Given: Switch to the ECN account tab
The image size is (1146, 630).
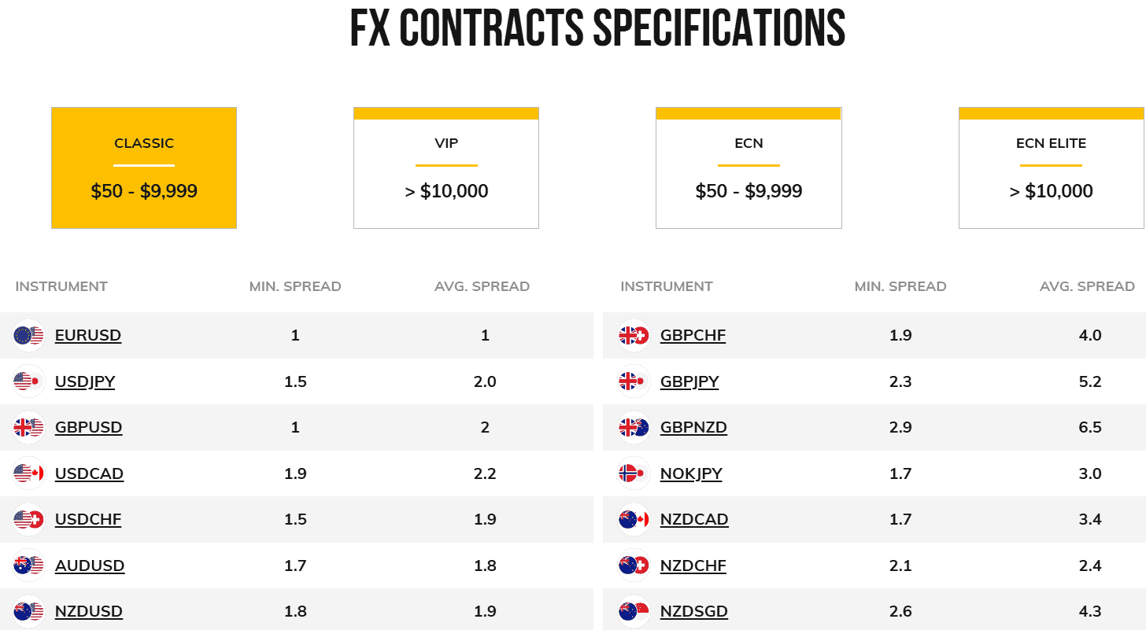Looking at the screenshot, I should [749, 168].
